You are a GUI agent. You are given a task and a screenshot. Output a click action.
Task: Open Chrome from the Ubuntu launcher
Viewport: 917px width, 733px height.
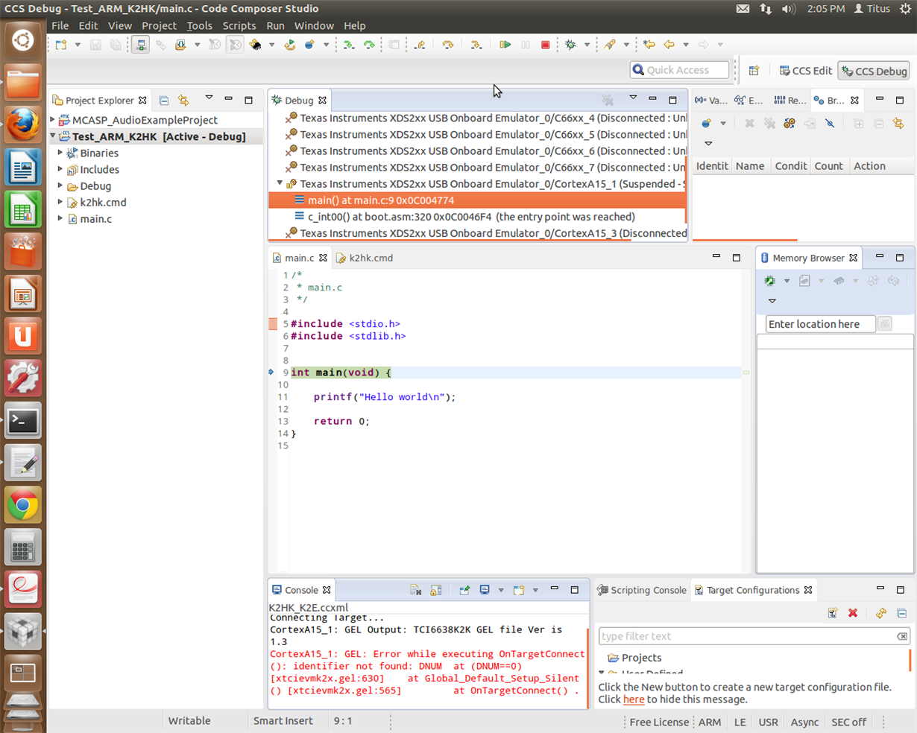click(x=23, y=507)
